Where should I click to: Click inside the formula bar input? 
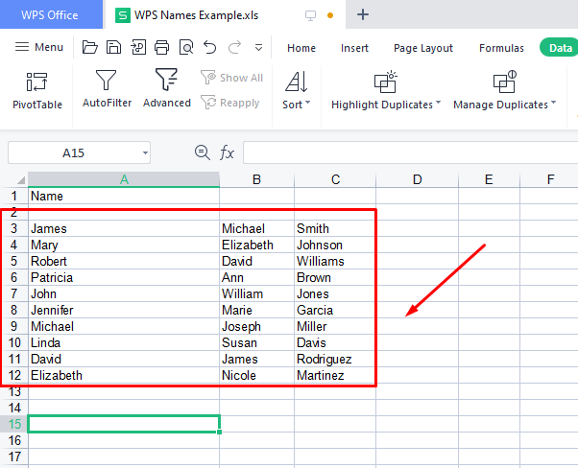pos(410,152)
